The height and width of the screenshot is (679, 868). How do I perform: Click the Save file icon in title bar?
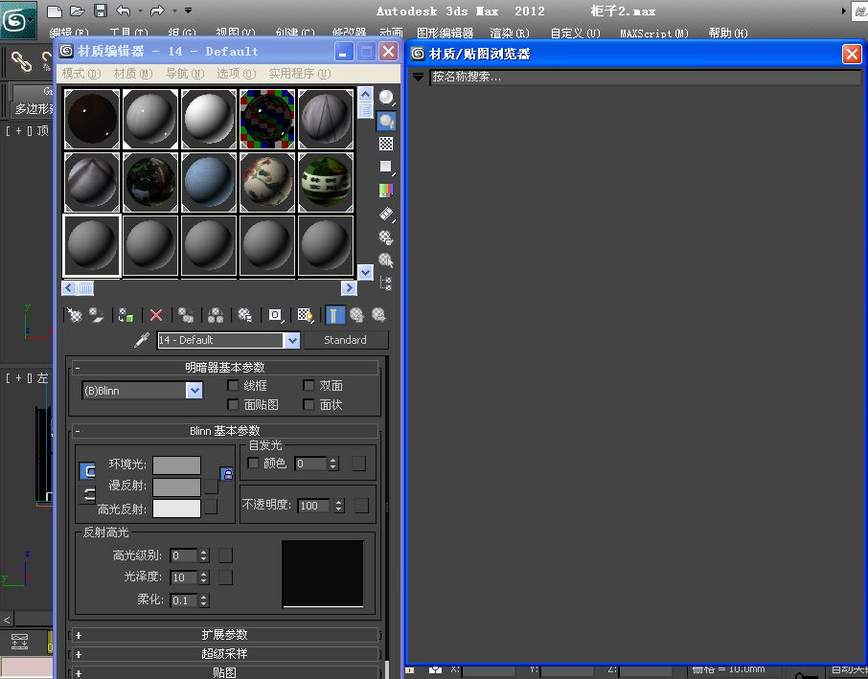(100, 11)
